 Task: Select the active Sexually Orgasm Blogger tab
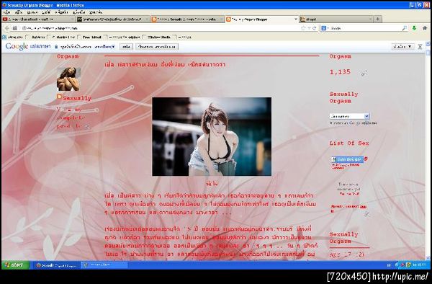[262, 19]
